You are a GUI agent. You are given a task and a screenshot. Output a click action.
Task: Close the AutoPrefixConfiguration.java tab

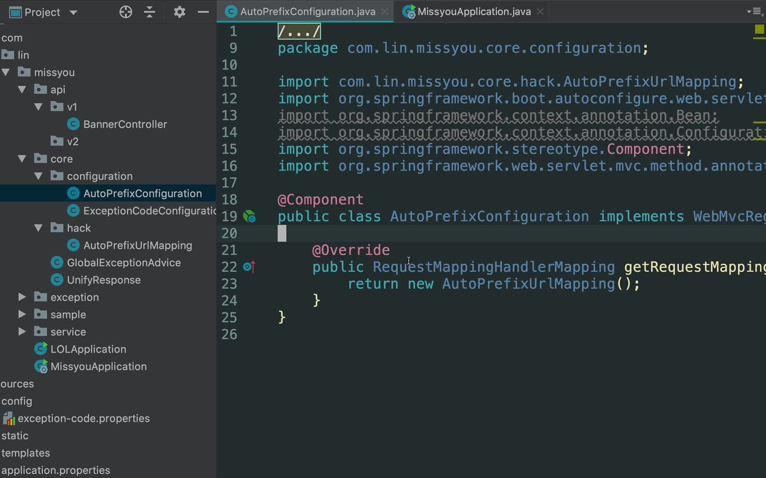[x=385, y=12]
